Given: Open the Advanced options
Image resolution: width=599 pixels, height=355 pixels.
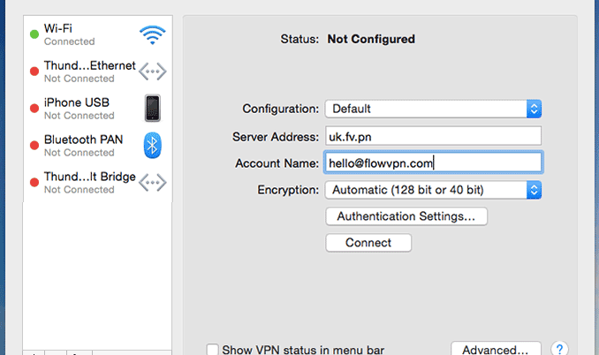Looking at the screenshot, I should pyautogui.click(x=496, y=349).
